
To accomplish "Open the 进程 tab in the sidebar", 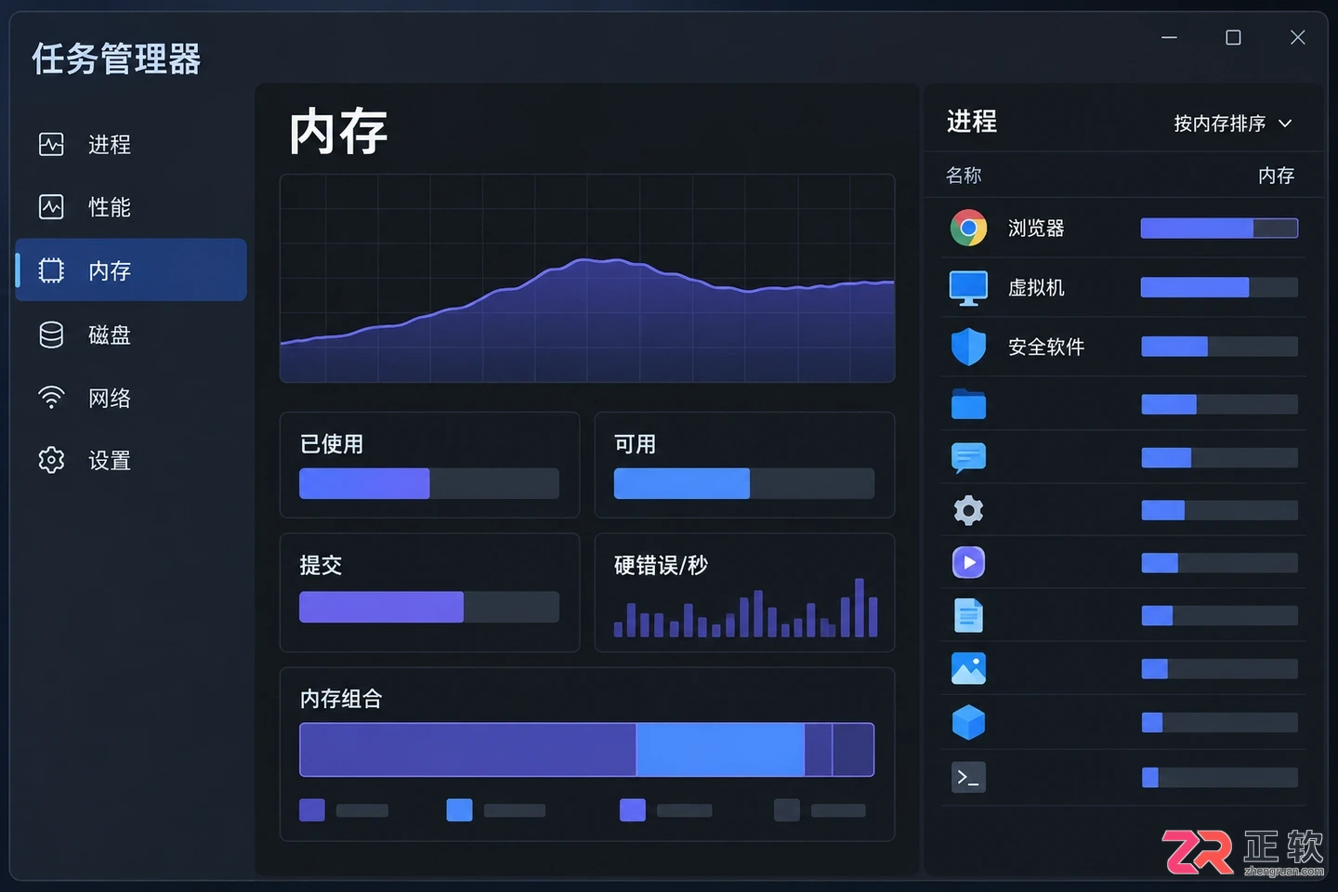I will click(x=131, y=145).
